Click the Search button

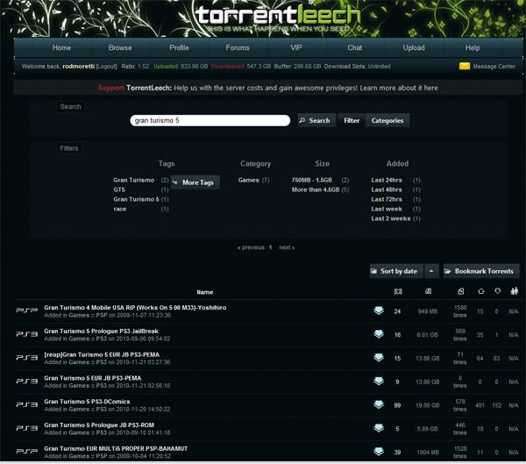coord(316,120)
